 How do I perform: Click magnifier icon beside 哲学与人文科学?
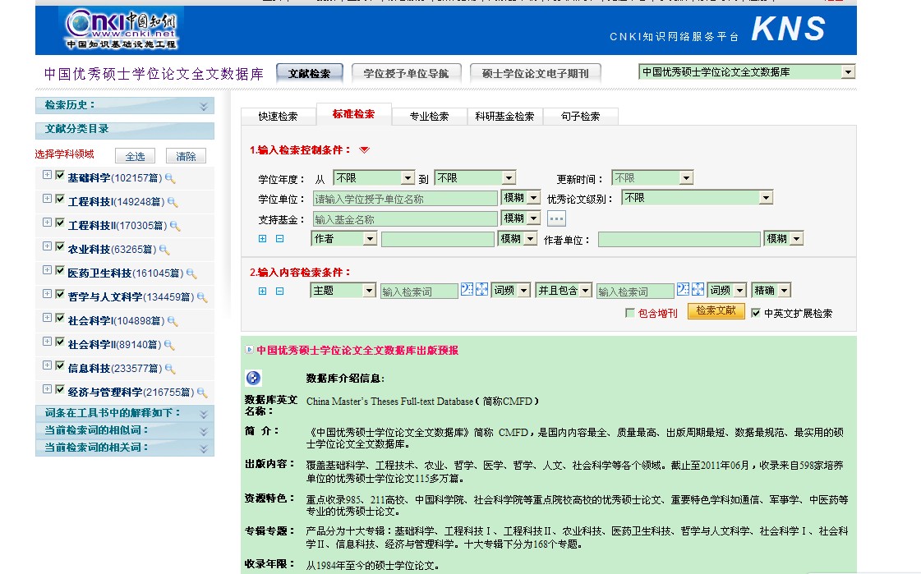click(202, 297)
